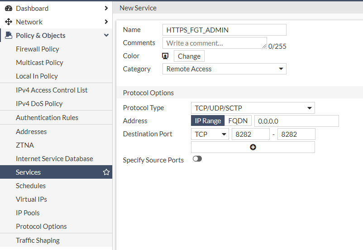The image size is (363, 250).
Task: Click the Policy & Objects icon
Action: [9, 35]
